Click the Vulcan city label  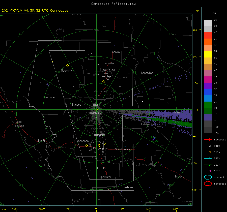(128, 187)
